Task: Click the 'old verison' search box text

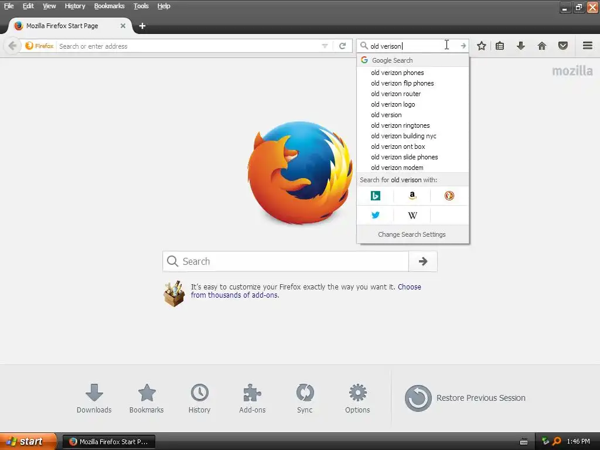Action: click(x=386, y=46)
